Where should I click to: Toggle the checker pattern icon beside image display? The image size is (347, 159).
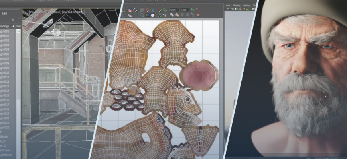136,10
